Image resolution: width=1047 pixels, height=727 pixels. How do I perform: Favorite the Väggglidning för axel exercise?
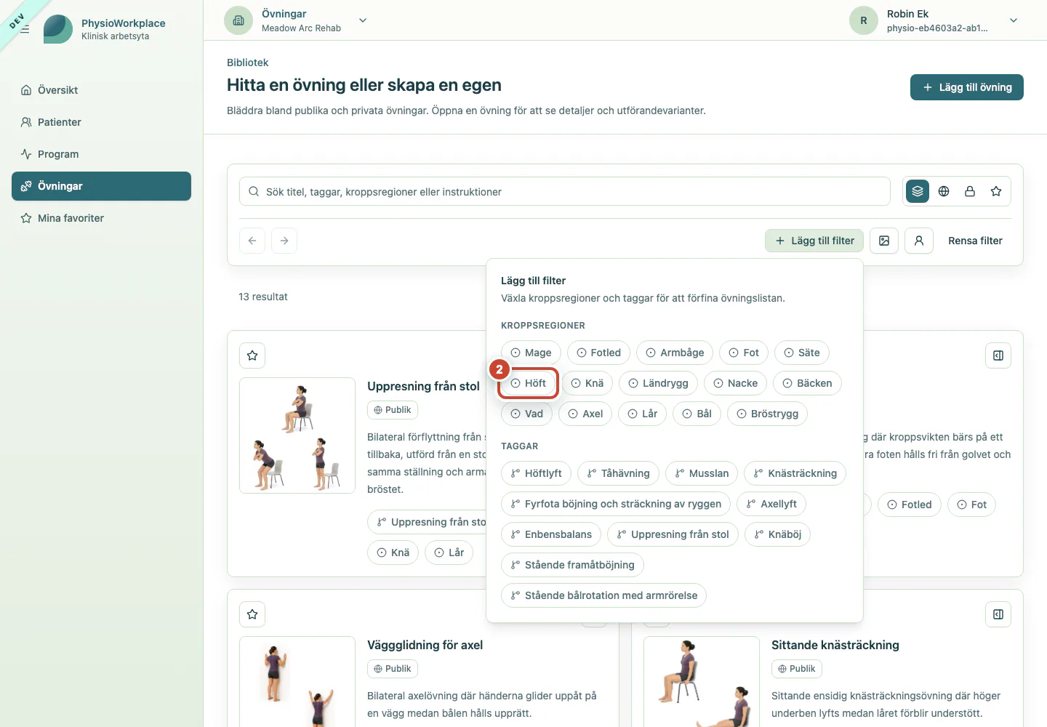click(x=252, y=614)
